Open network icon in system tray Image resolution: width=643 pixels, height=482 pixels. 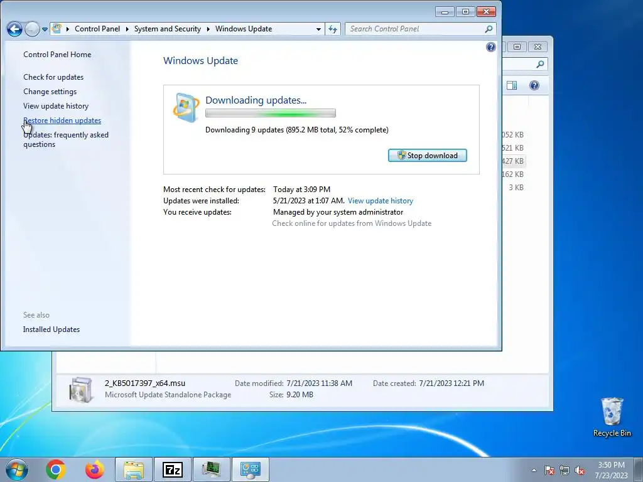pyautogui.click(x=565, y=471)
